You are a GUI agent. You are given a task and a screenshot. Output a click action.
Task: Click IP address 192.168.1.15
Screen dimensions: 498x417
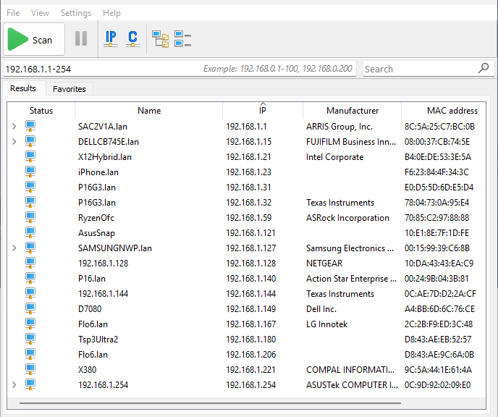(249, 142)
